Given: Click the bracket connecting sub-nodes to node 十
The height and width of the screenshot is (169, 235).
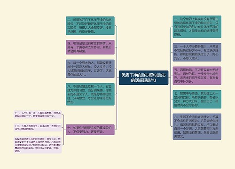Looking at the screenshot, I should 63,130.
